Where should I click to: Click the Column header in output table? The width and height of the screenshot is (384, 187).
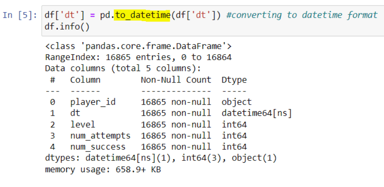[x=85, y=80]
